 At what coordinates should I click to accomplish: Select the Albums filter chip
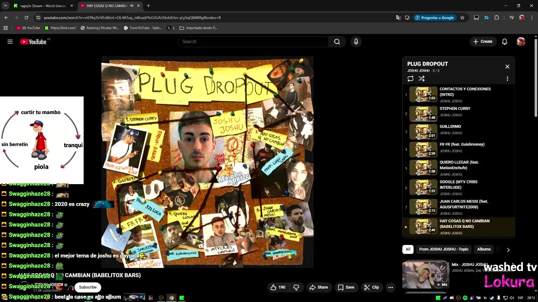pyautogui.click(x=484, y=249)
